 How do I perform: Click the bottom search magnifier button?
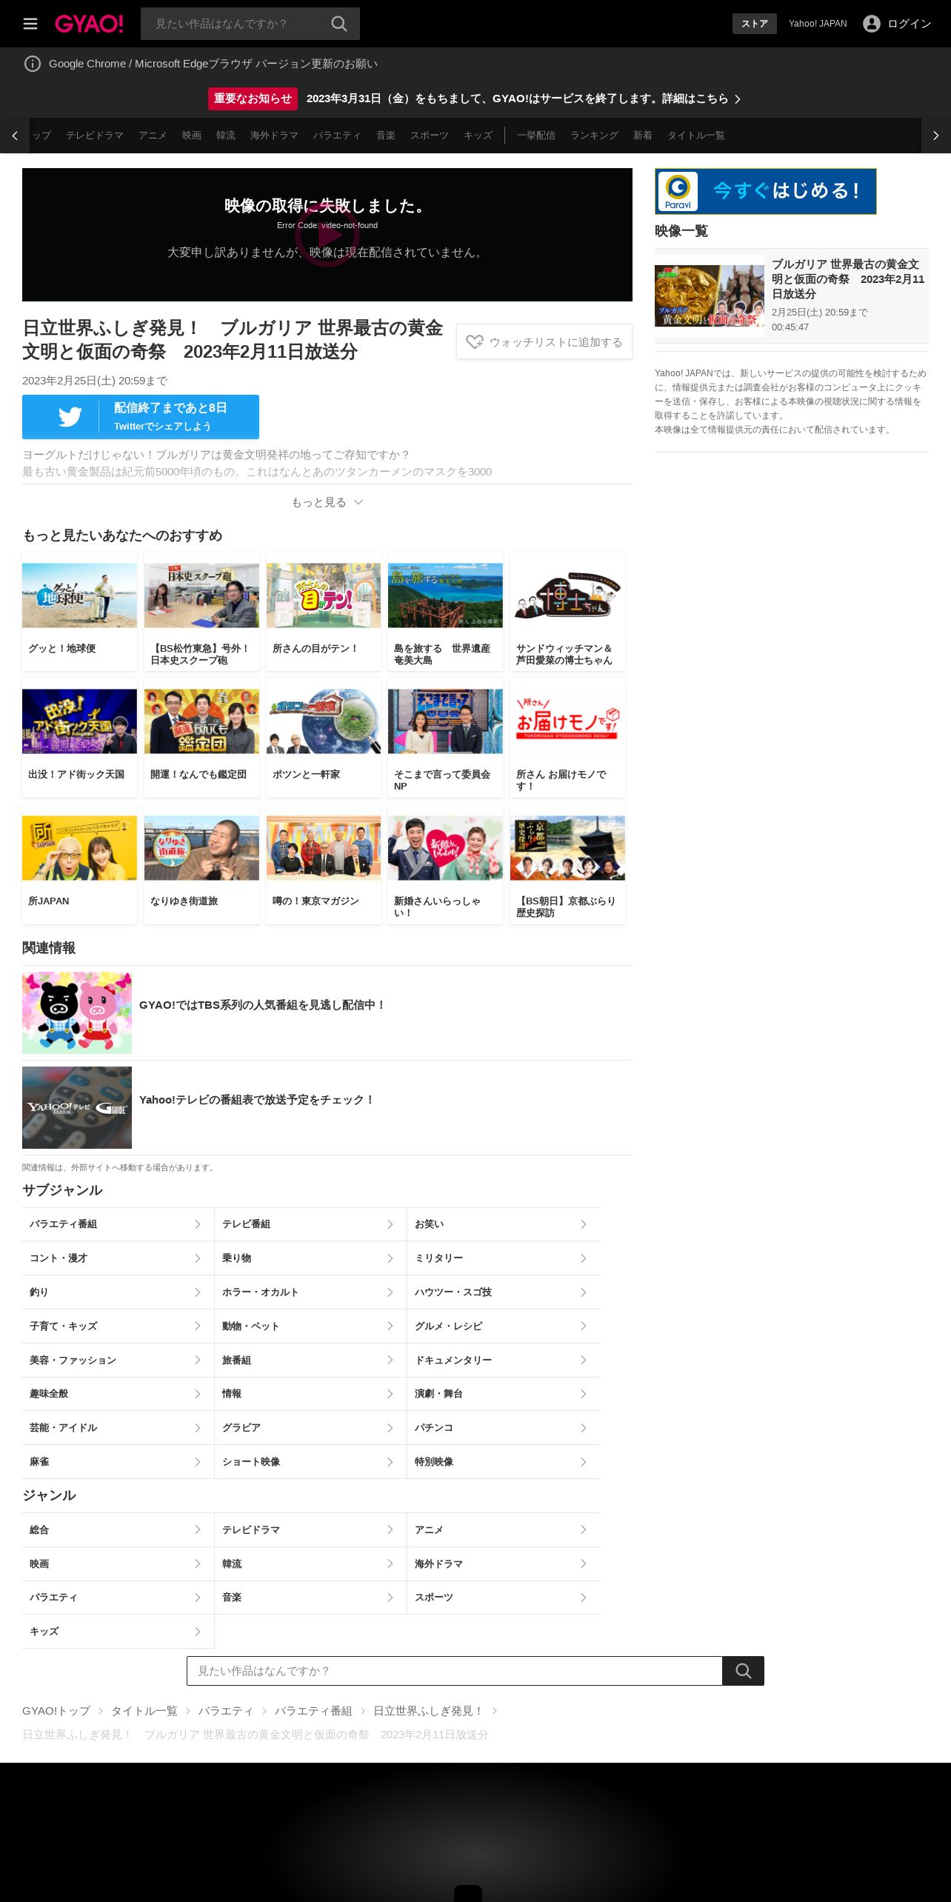[x=744, y=1671]
